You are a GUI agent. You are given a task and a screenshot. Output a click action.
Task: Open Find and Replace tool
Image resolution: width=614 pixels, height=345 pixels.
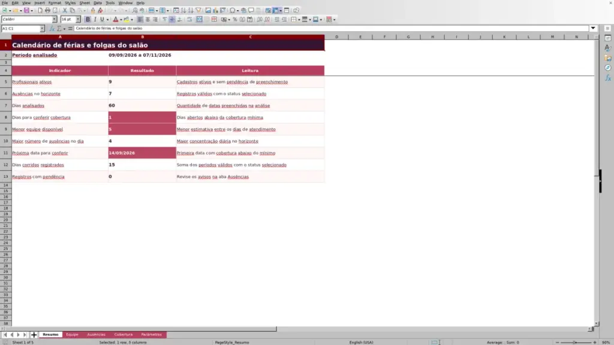pyautogui.click(x=135, y=11)
